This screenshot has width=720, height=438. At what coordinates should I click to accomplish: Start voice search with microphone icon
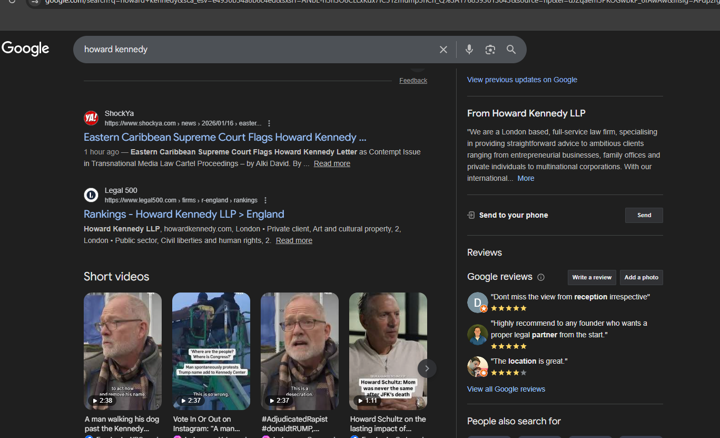(x=469, y=50)
